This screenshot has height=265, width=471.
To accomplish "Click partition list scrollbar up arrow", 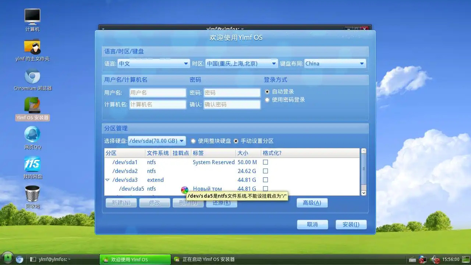I will coord(364,151).
